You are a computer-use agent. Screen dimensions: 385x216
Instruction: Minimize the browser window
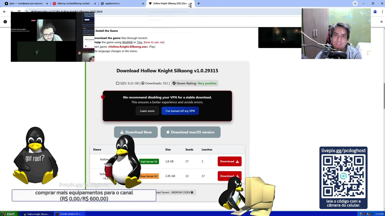pyautogui.click(x=364, y=4)
